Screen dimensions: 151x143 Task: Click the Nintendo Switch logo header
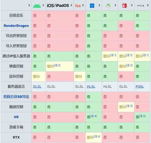tap(124, 6)
